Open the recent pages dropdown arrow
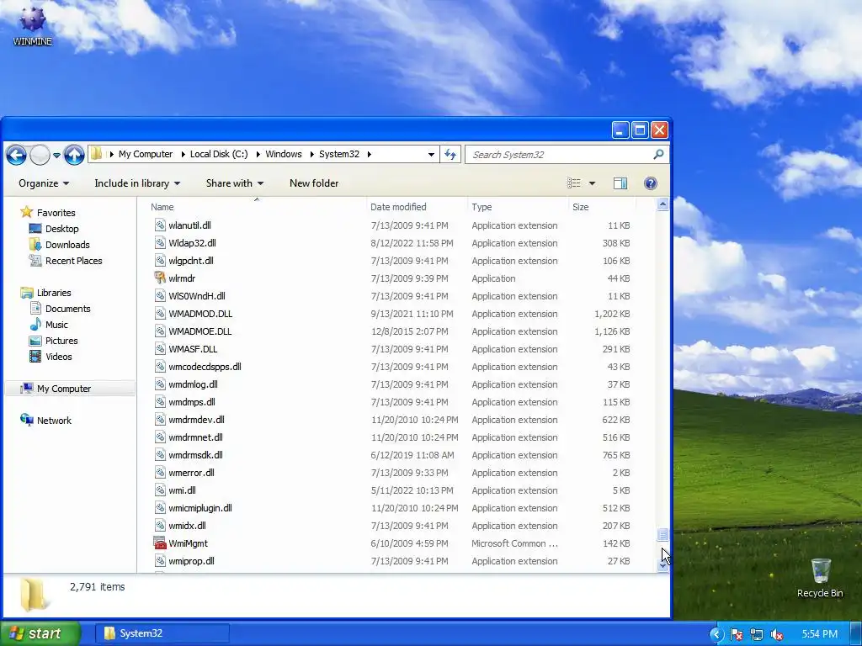862x646 pixels. pyautogui.click(x=56, y=156)
